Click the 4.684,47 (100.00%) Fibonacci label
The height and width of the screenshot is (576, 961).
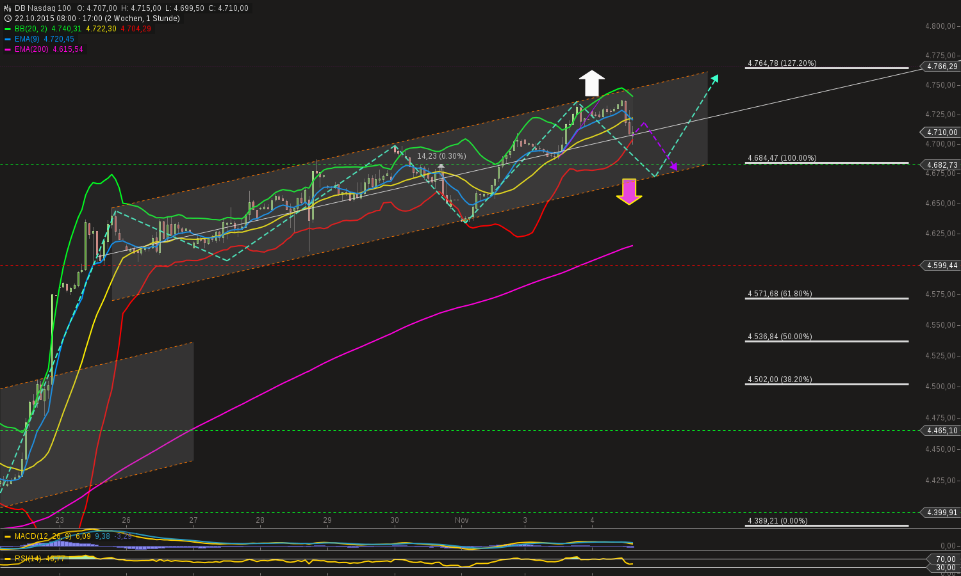782,158
